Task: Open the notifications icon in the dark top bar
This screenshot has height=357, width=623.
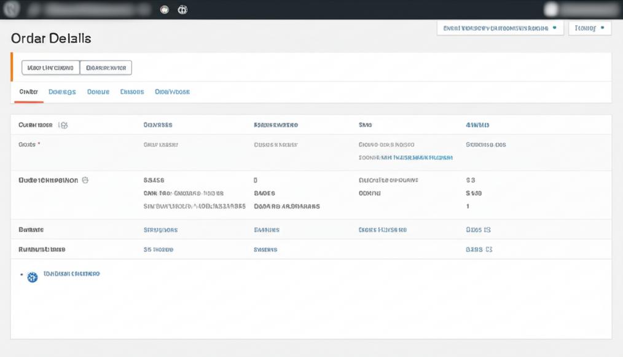Action: [163, 9]
